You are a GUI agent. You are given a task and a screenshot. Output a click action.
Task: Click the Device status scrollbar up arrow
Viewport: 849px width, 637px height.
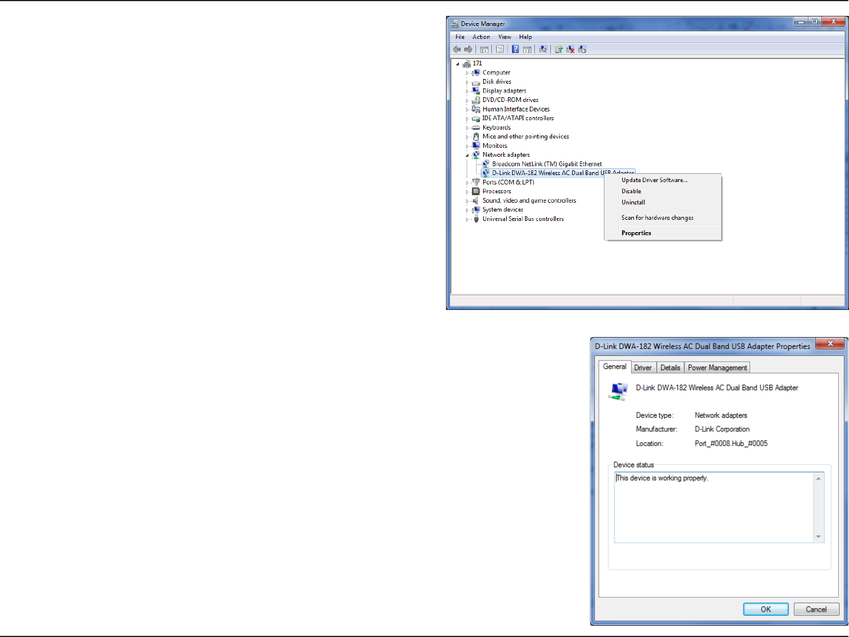point(818,478)
